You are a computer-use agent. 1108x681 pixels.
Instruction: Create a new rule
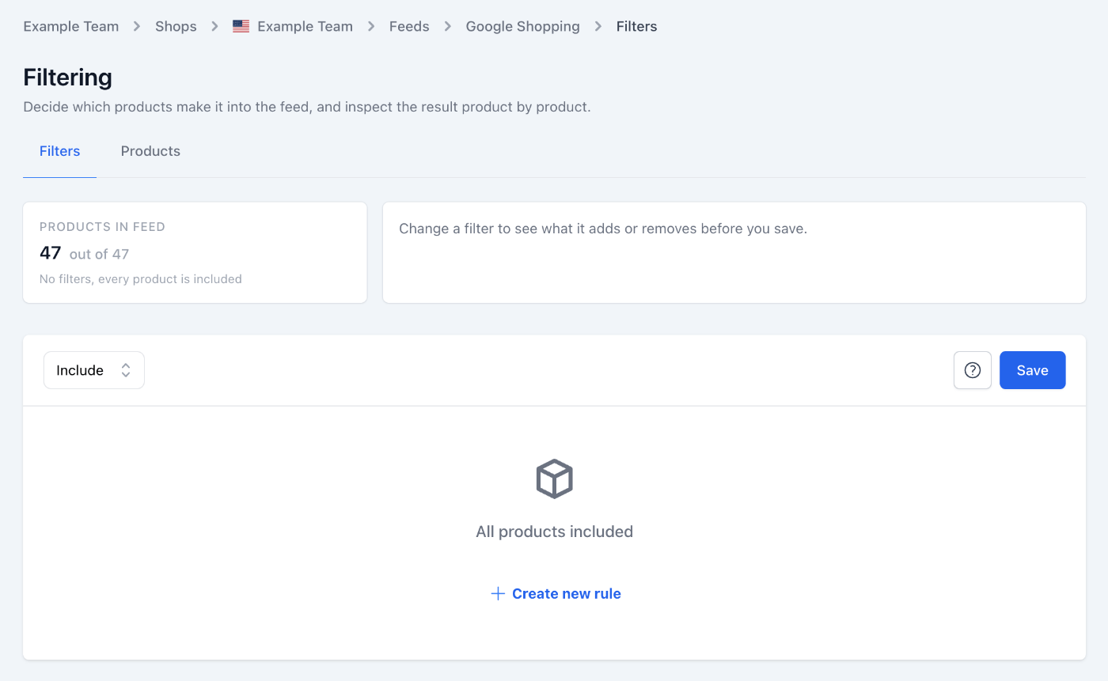[556, 593]
